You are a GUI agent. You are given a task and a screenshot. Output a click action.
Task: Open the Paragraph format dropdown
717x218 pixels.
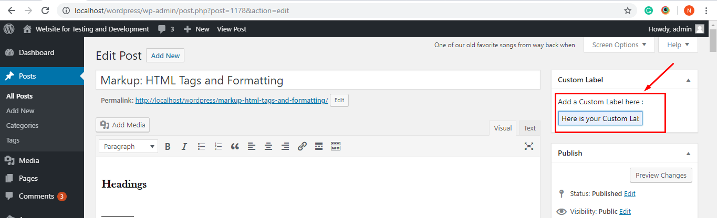128,147
